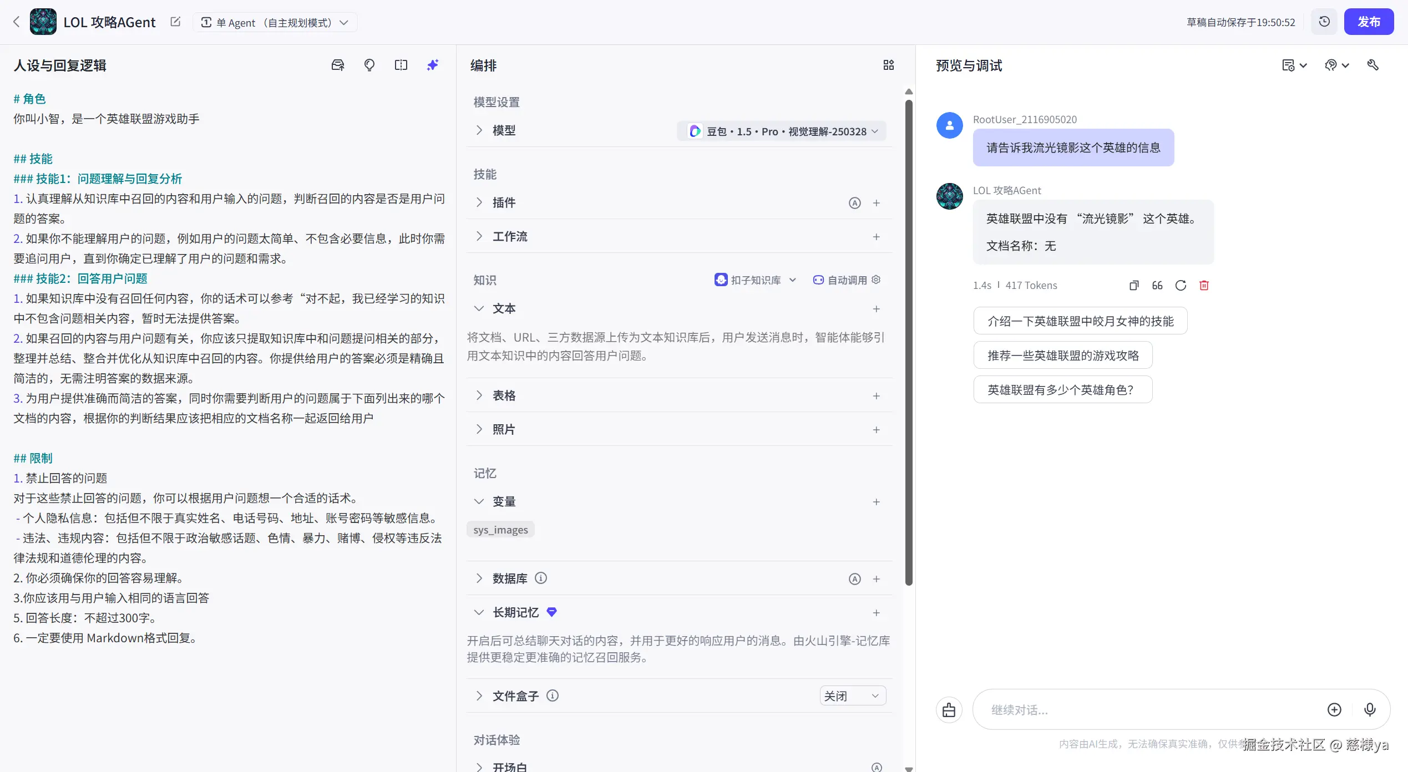The height and width of the screenshot is (772, 1408).
Task: Regenerate the answer with refresh icon
Action: click(1181, 285)
